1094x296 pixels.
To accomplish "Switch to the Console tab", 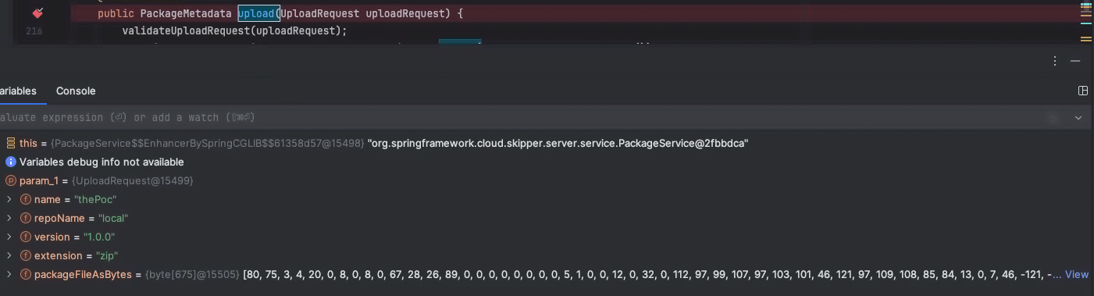I will point(76,91).
